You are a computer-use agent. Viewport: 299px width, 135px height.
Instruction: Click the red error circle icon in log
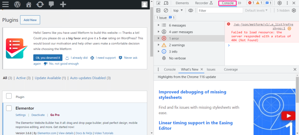pos(228,24)
